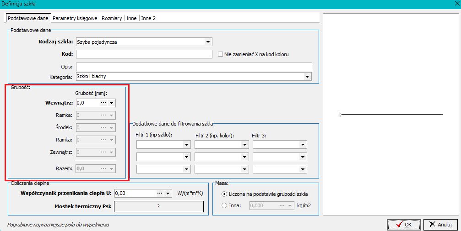Viewport: 461px width, 231px height.
Task: Enable 'Nie zamieniać X na kod koloru' checkbox
Action: (221, 54)
